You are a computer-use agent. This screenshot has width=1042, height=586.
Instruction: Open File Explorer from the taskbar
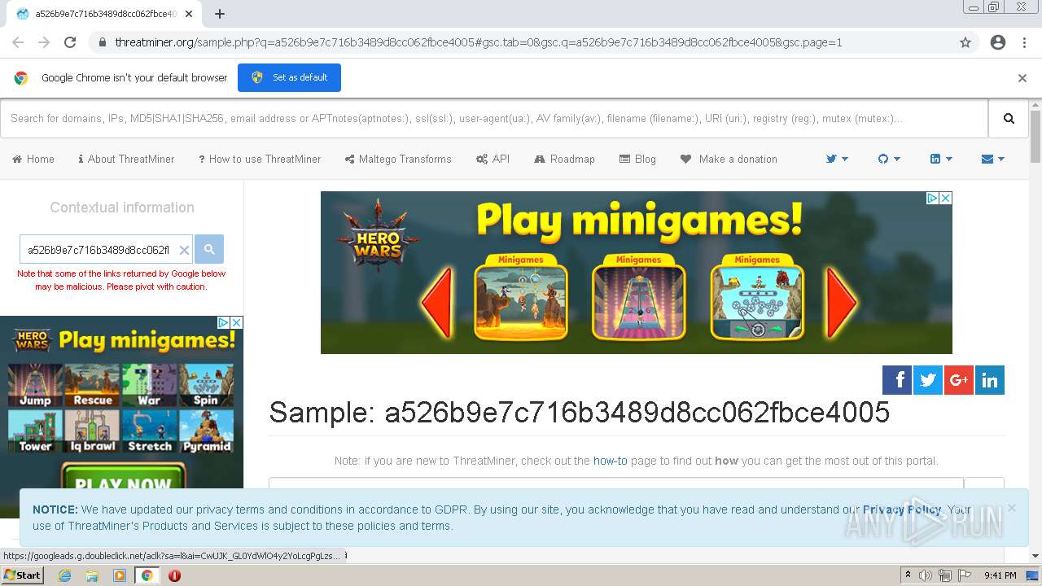tap(92, 575)
